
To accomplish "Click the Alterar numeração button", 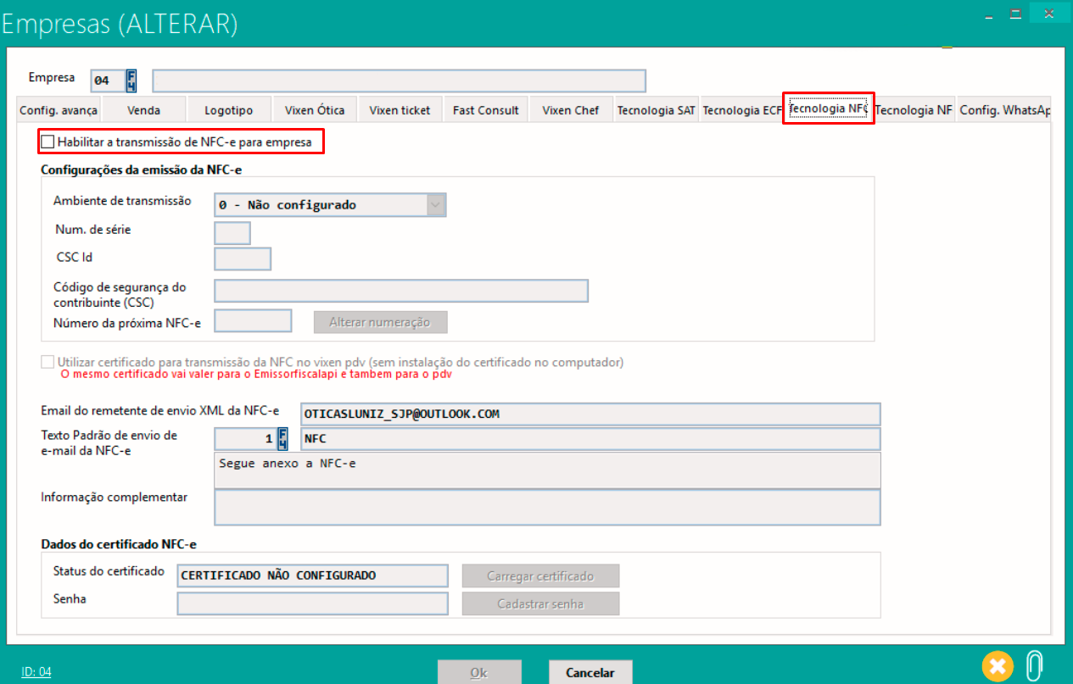I will (x=380, y=322).
